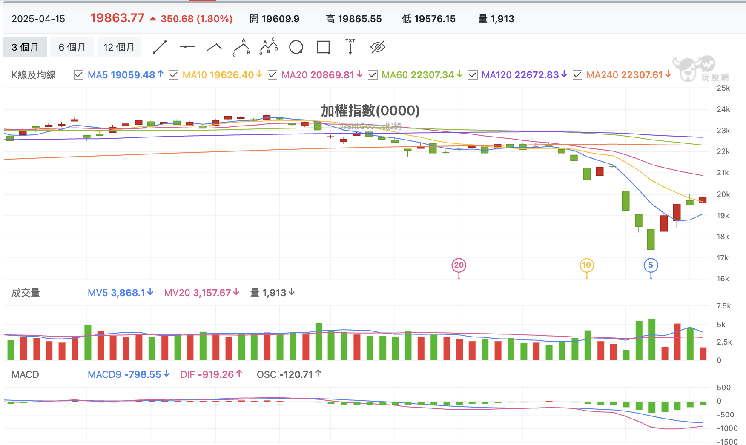
Task: Pick the rectangle shape drawing tool
Action: [x=324, y=47]
